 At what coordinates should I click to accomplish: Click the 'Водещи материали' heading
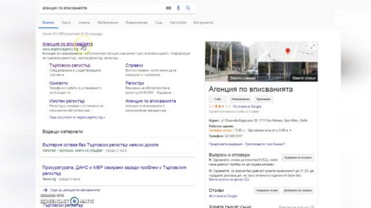click(63, 131)
